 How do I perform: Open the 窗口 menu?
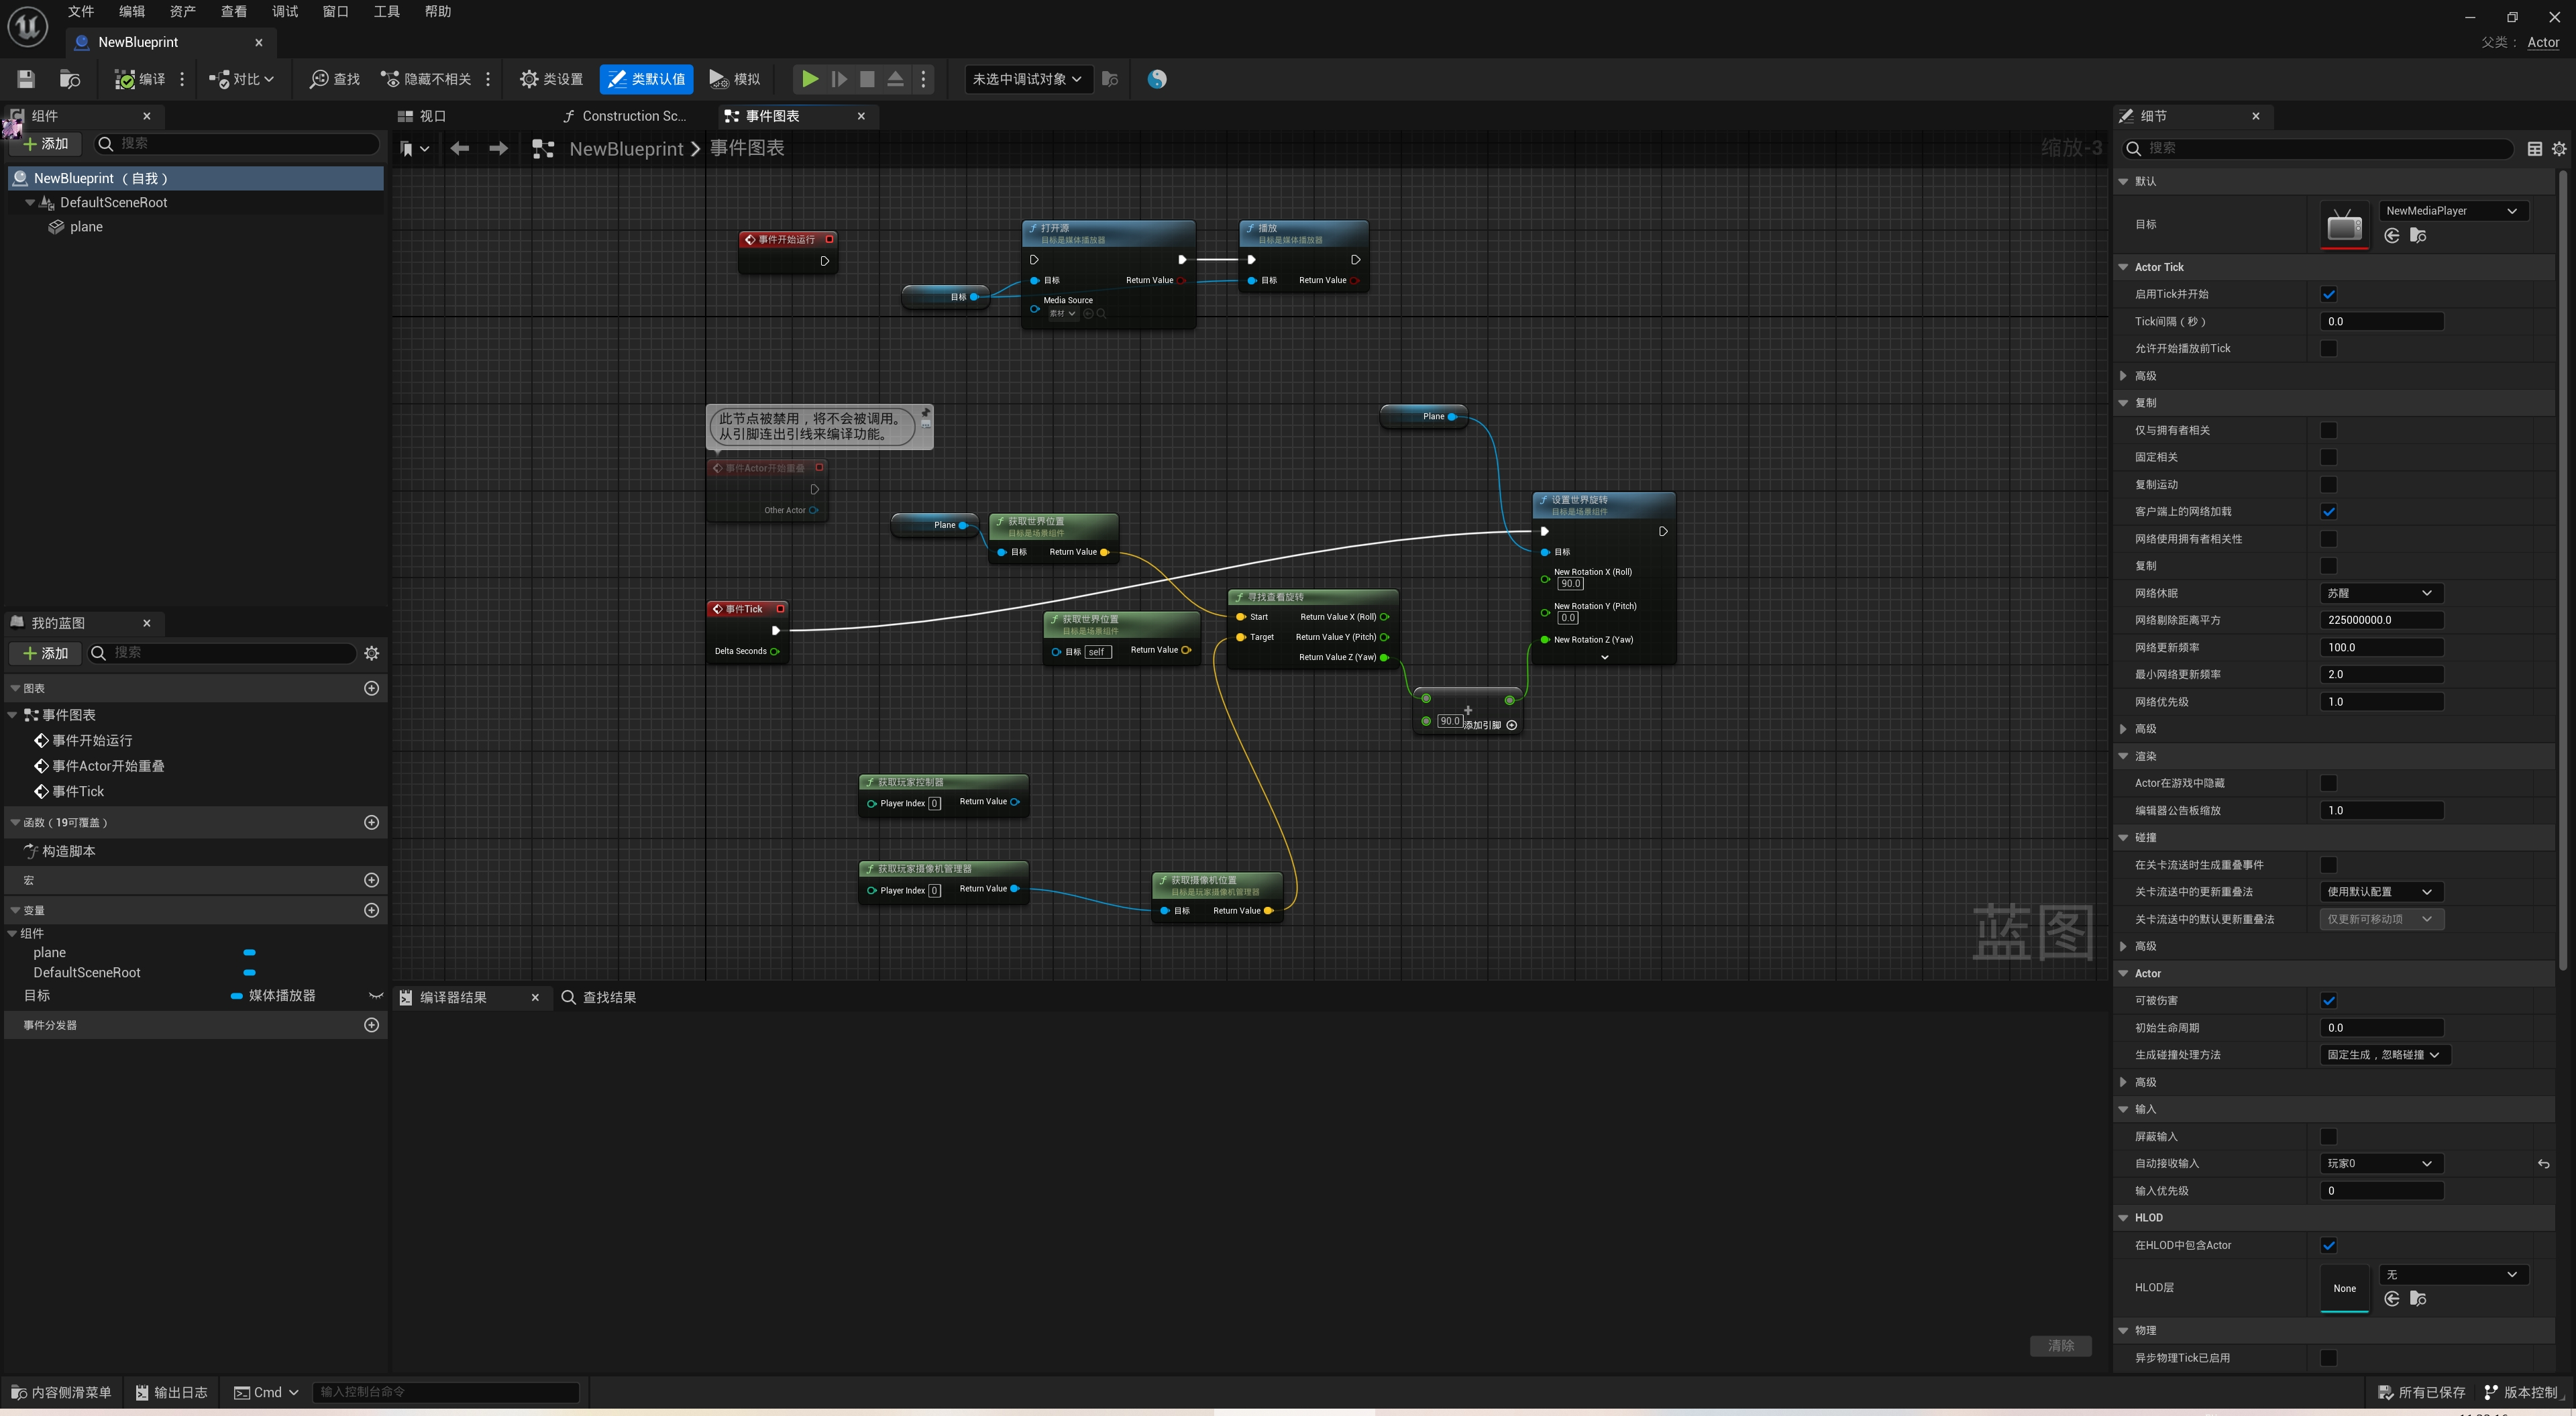[x=335, y=11]
